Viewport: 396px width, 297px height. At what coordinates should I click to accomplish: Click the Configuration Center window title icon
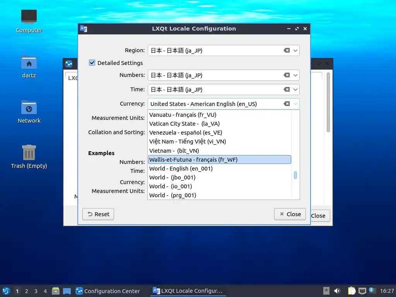pyautogui.click(x=69, y=64)
